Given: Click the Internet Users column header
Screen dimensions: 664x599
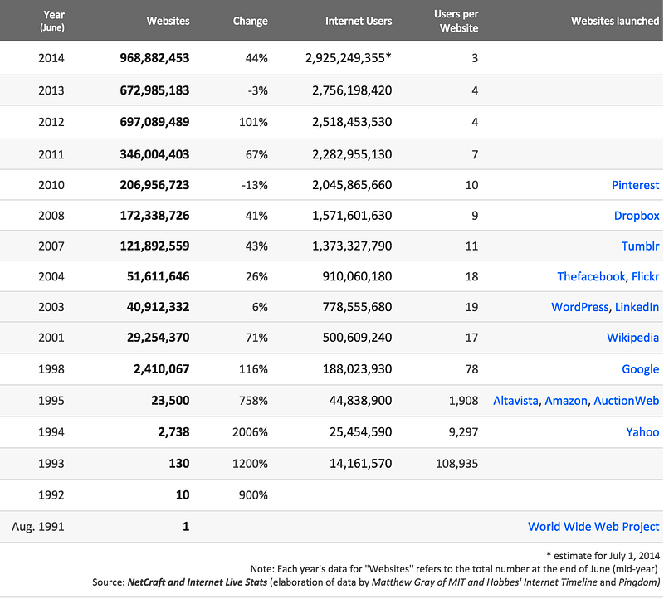Looking at the screenshot, I should point(359,21).
